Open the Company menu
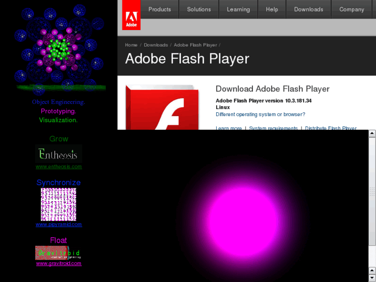 coord(352,9)
